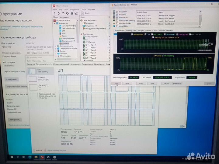Click the Датчики sensor icon in AIDA64 tree
The height and width of the screenshot is (164, 219).
[61, 43]
